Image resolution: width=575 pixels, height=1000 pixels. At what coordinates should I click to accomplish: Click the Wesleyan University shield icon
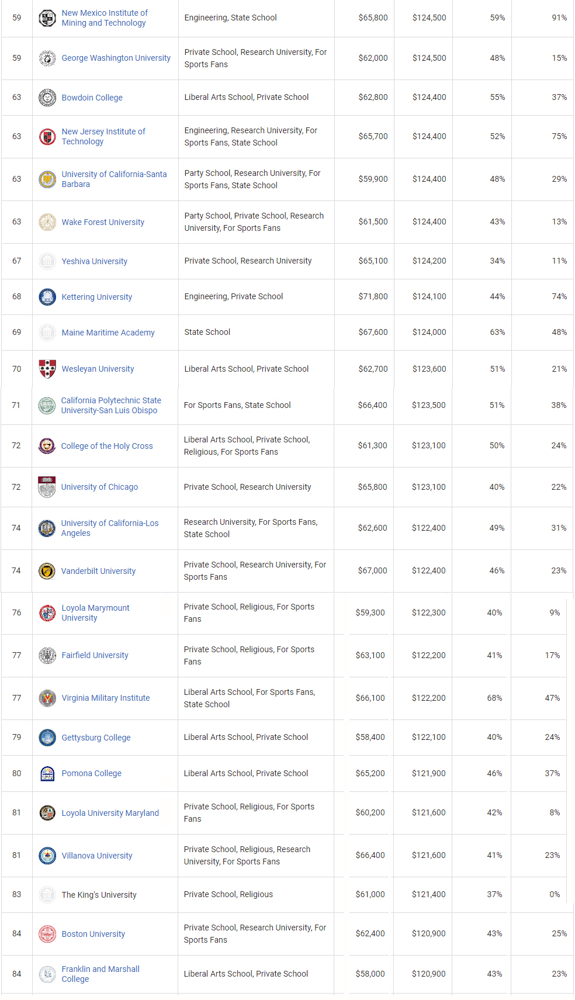pyautogui.click(x=47, y=369)
